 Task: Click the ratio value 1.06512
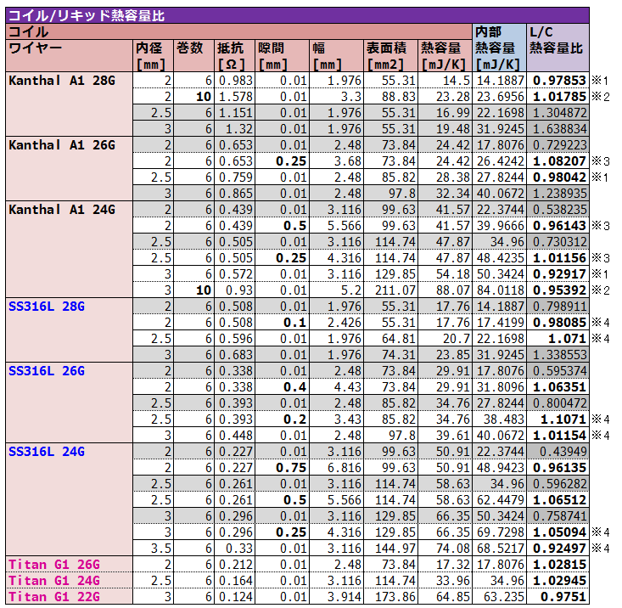(x=558, y=500)
